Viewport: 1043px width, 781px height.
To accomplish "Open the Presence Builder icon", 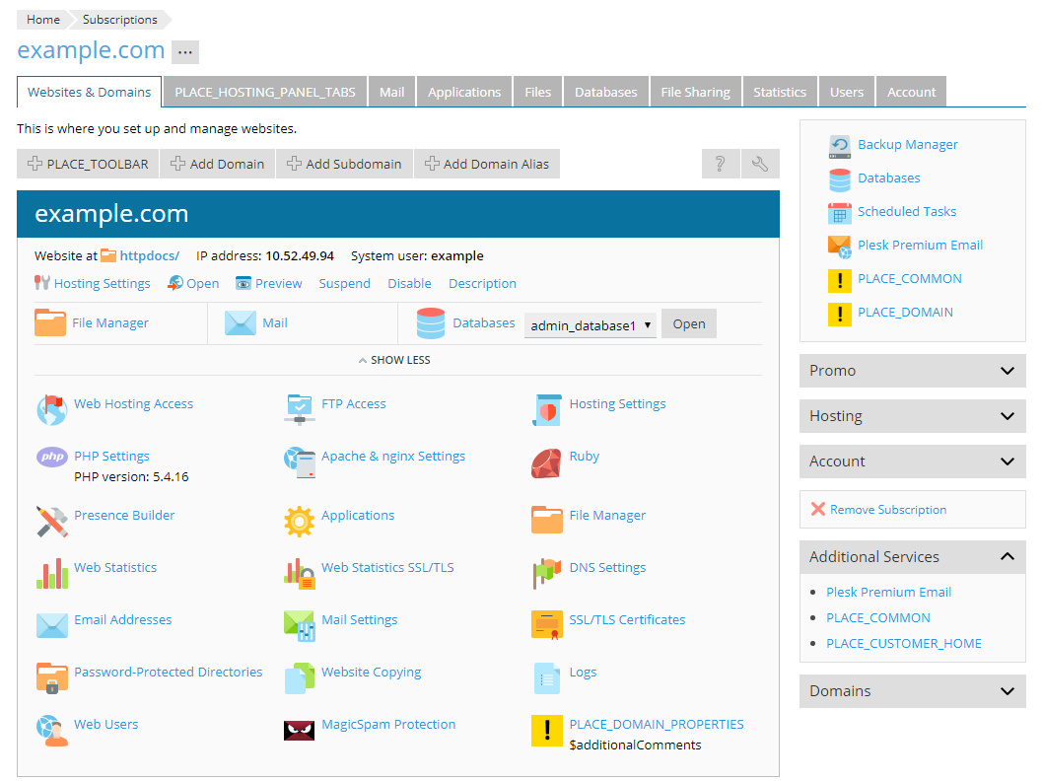I will pos(51,521).
